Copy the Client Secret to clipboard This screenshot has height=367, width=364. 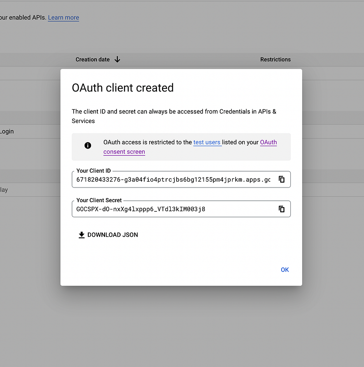point(282,209)
